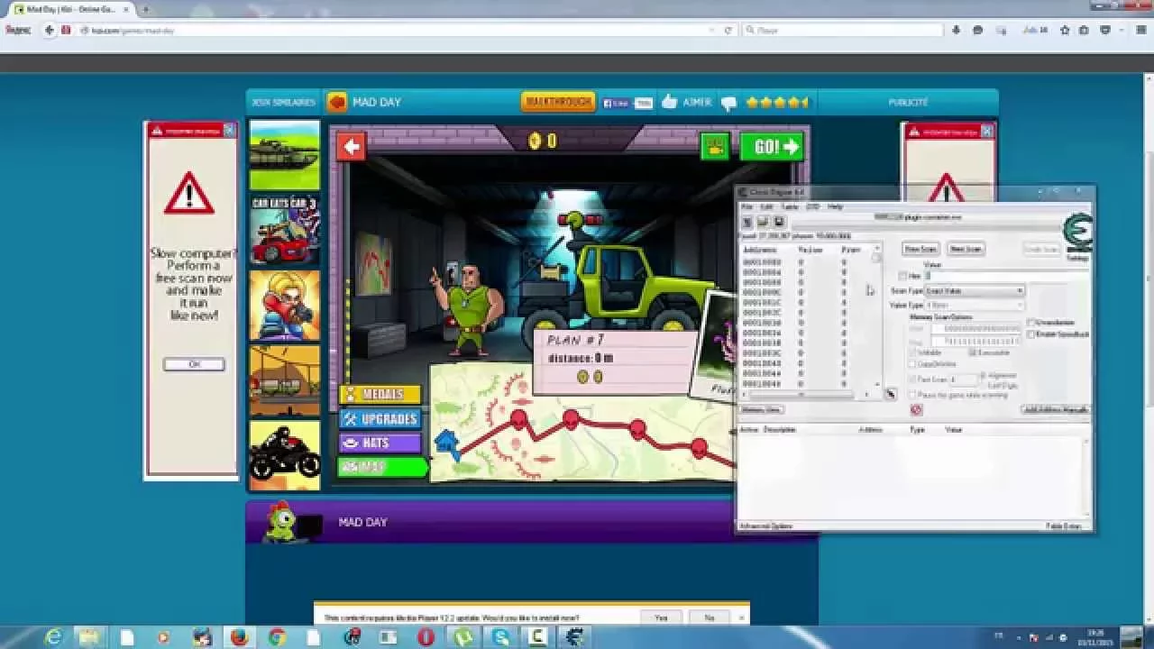This screenshot has height=649, width=1154.
Task: Click the open file icon in Cheat Engine
Action: (763, 221)
